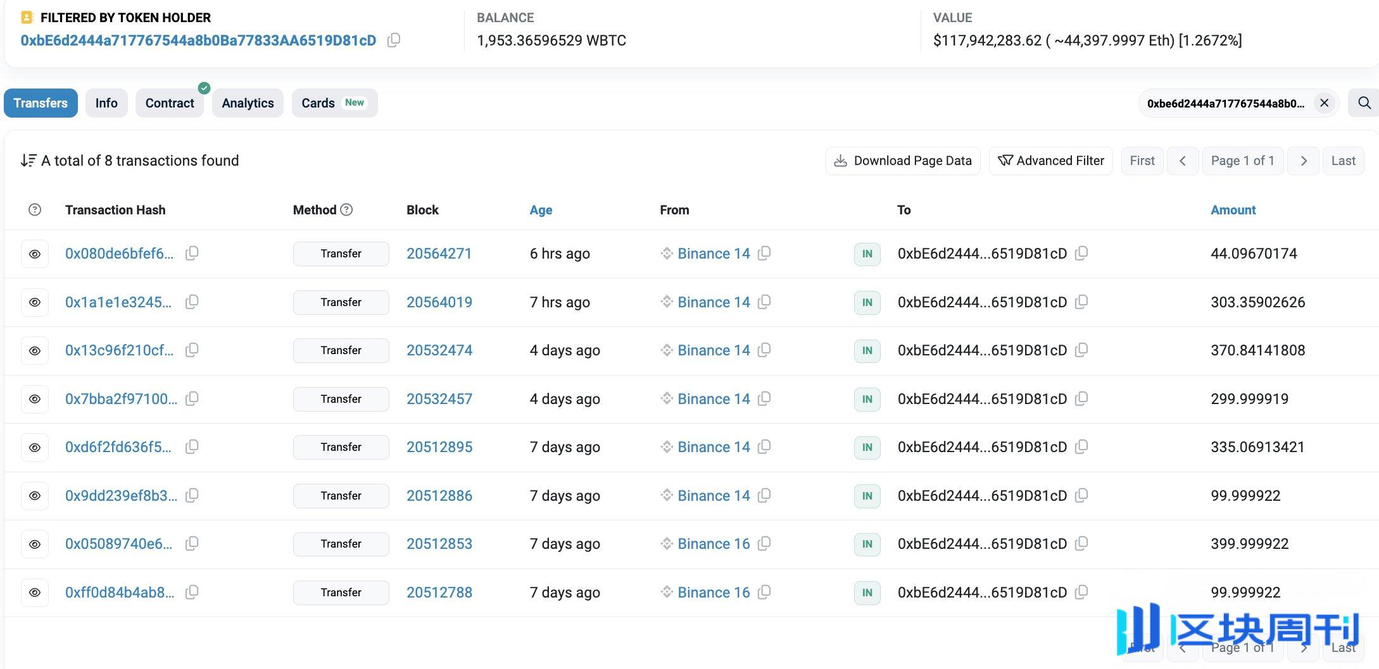Click Transfer method badge in 0x9dd239ef8b3... row
Viewport: 1379px width, 669px height.
(341, 496)
